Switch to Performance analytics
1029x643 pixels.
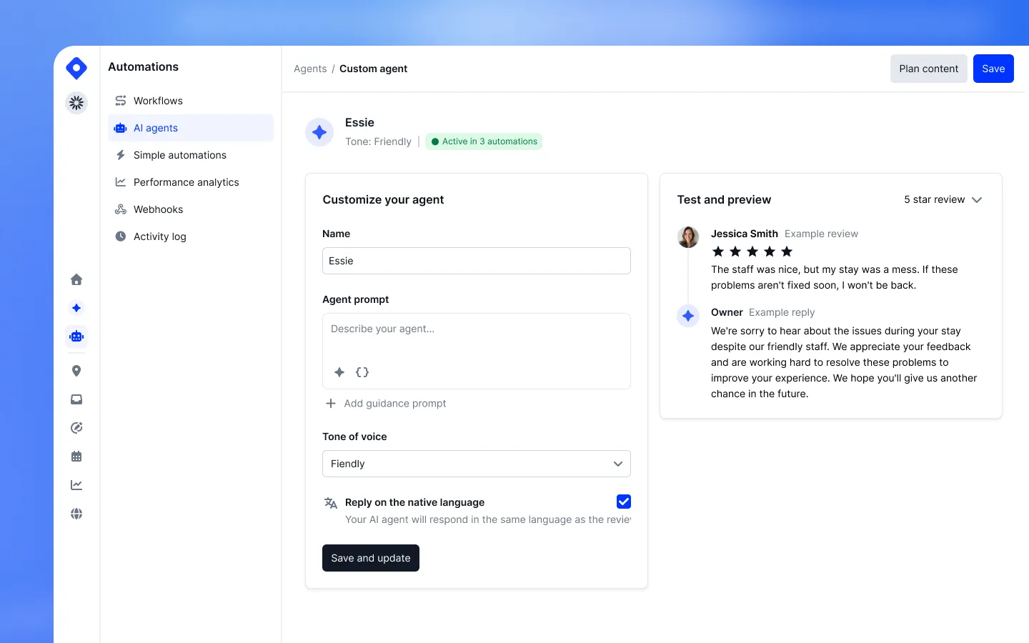coord(186,182)
